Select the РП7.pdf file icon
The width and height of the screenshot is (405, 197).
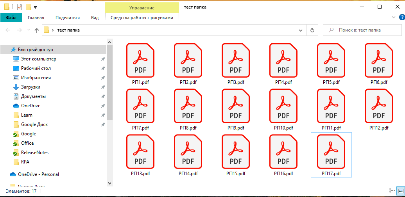[x=140, y=106]
